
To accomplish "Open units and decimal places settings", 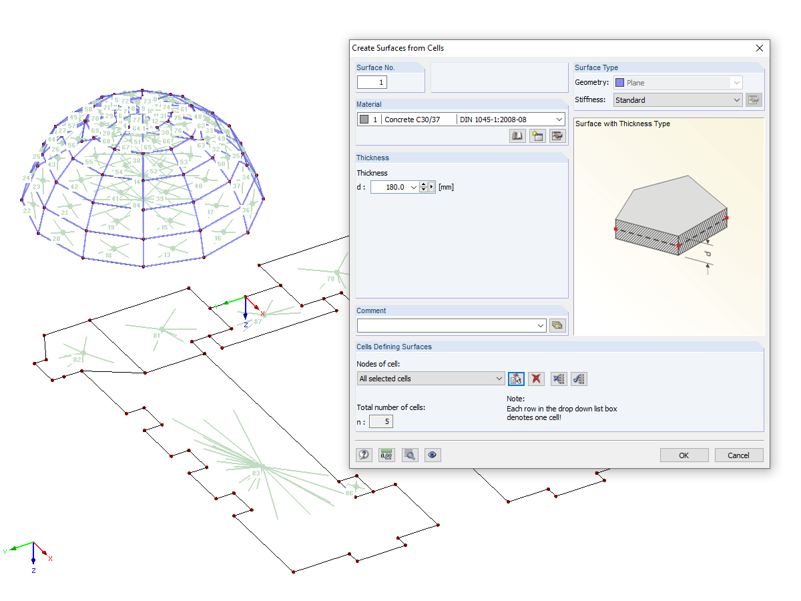I will 386,455.
